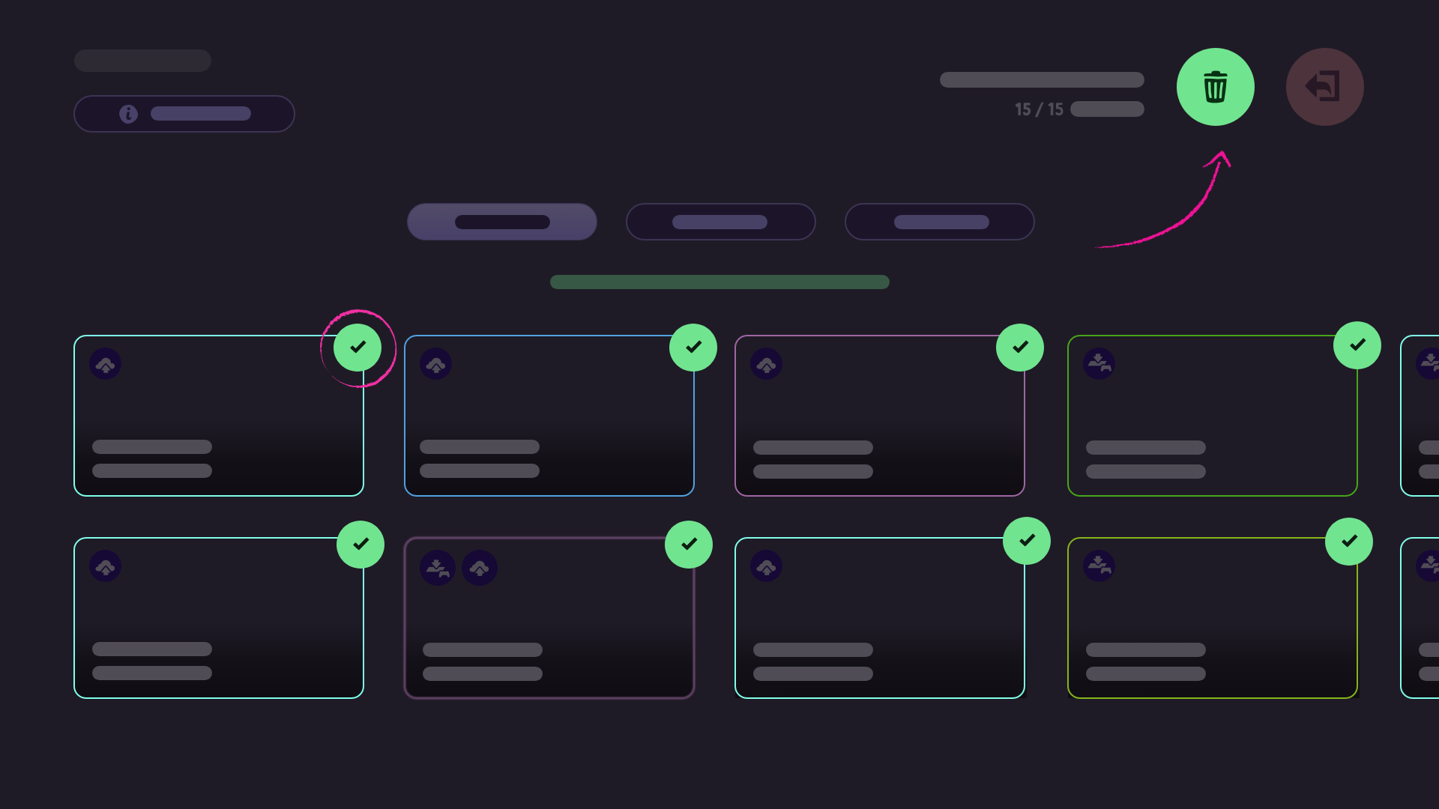Image resolution: width=1439 pixels, height=809 pixels.
Task: Click console download icon on two-icon purple card
Action: 438,568
